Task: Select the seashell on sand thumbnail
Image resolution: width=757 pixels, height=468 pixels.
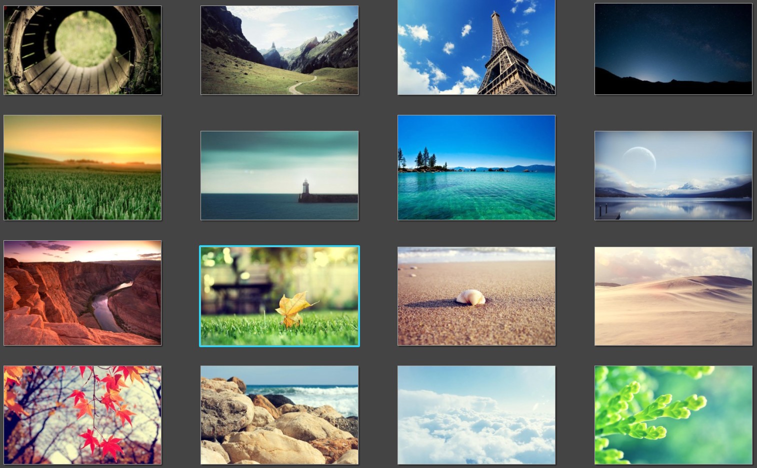Action: (x=476, y=296)
